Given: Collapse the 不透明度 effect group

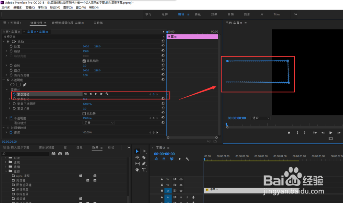Looking at the screenshot, I should 3,80.
